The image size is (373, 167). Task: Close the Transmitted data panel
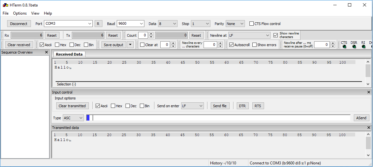[369, 128]
